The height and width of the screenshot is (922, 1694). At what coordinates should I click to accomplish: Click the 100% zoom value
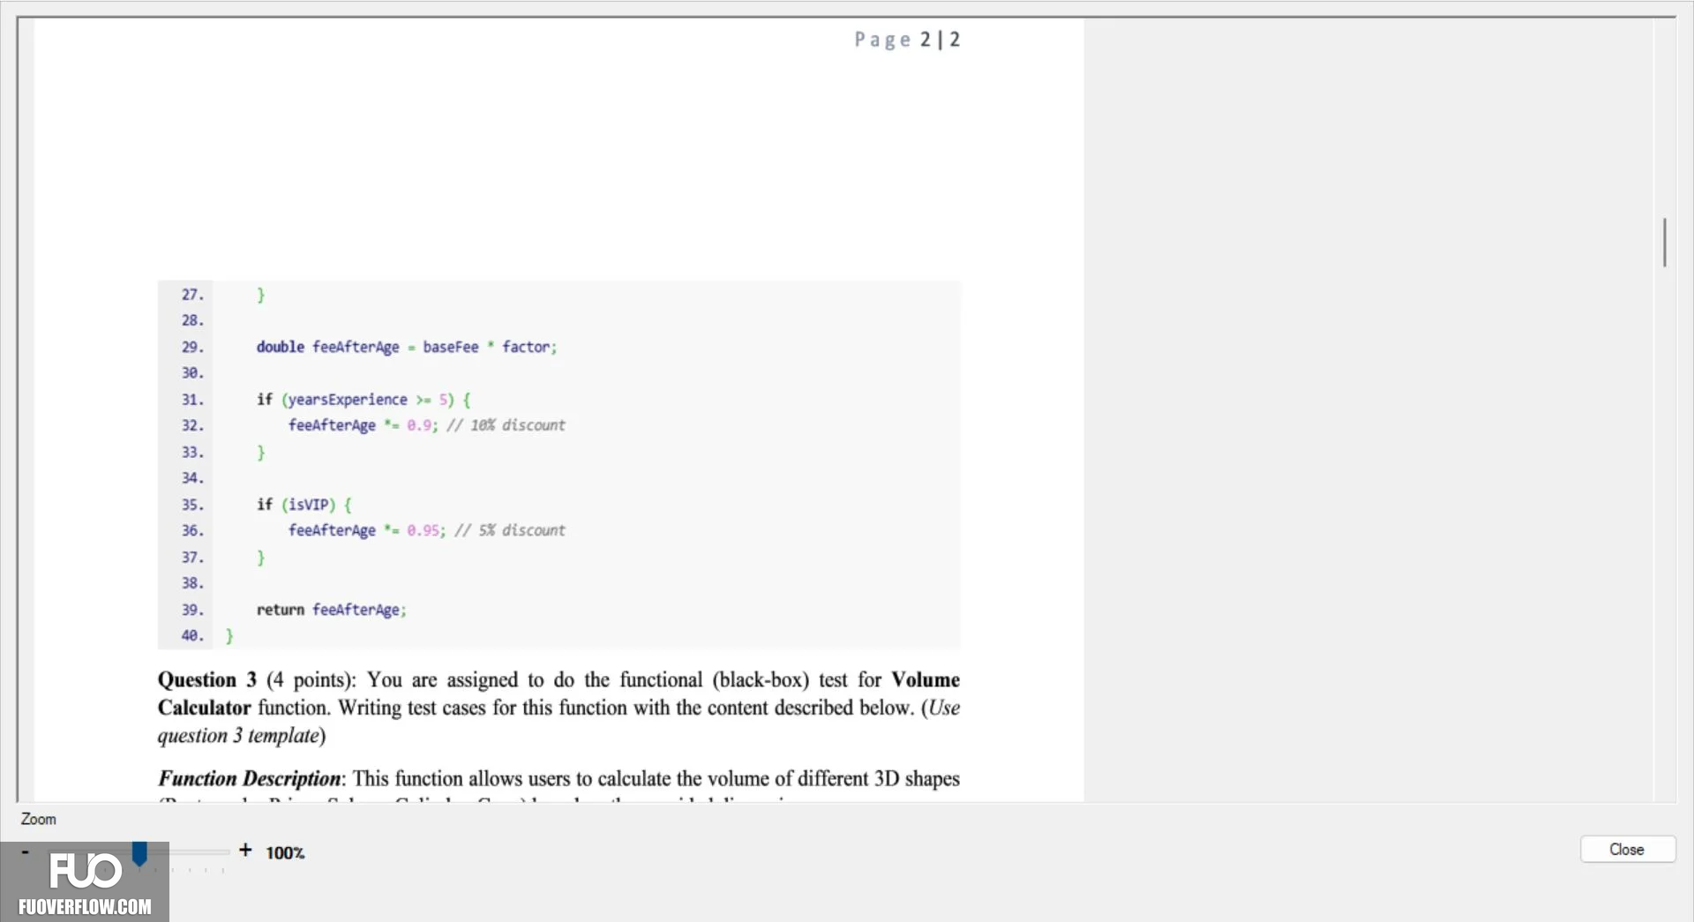coord(285,852)
